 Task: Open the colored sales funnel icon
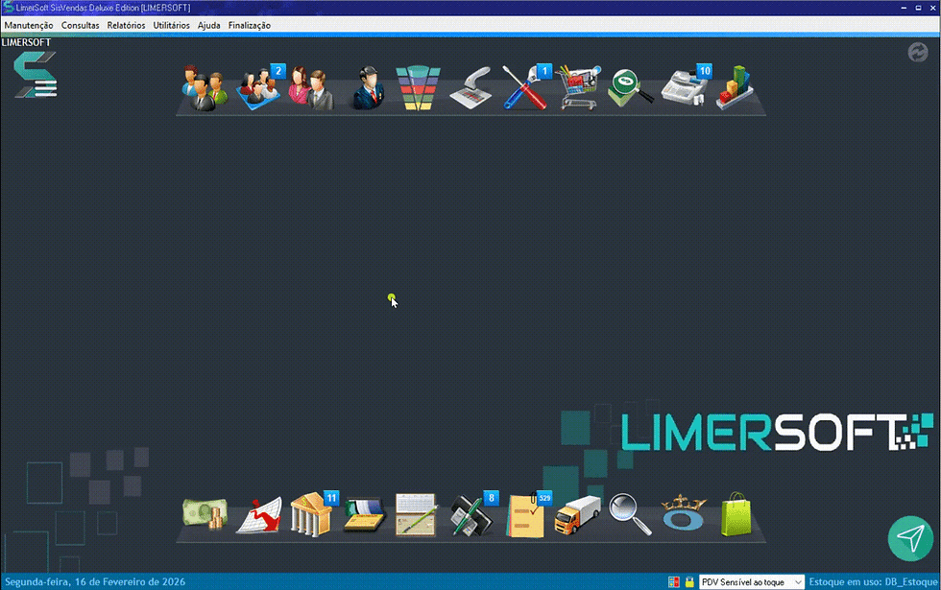click(x=418, y=88)
